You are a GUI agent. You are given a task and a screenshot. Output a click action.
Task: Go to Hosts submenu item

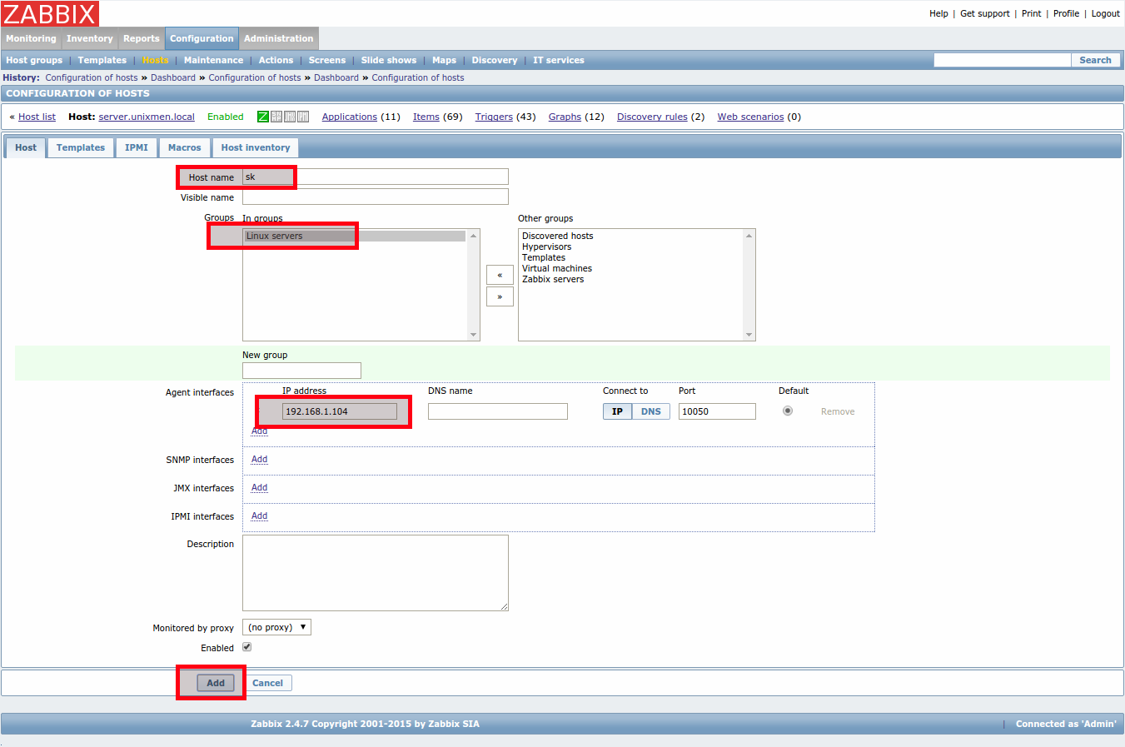[155, 60]
